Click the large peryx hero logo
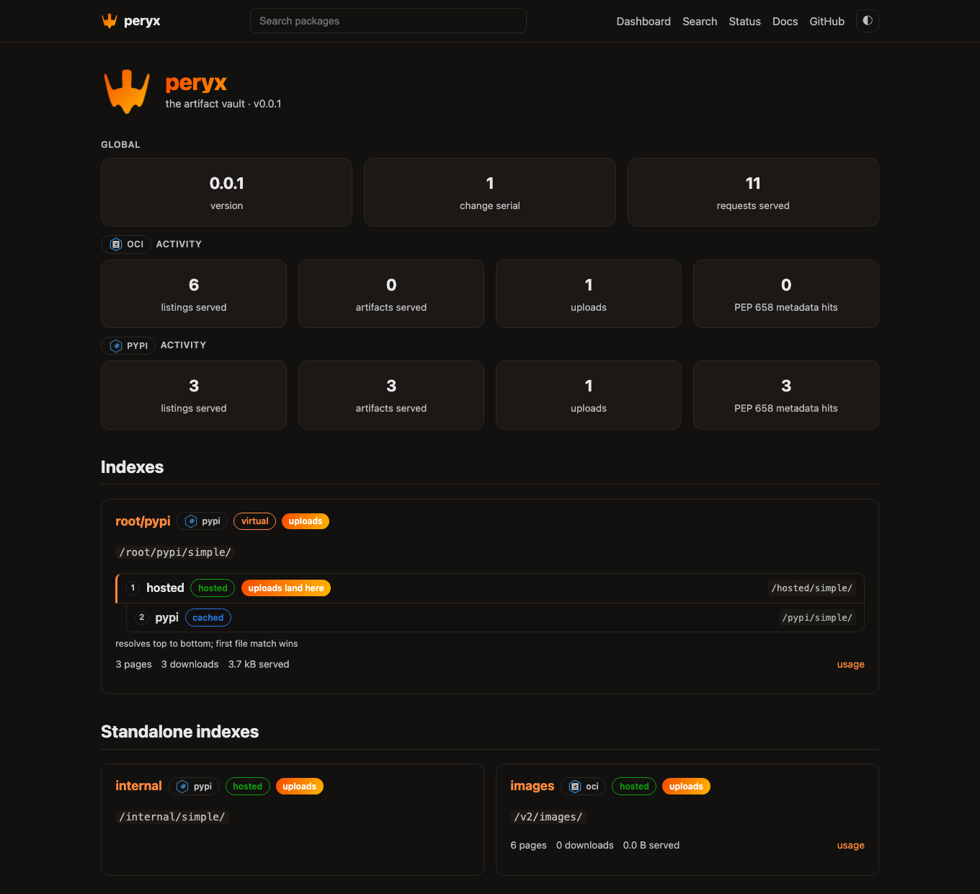Screen dimensions: 980x894 click(x=127, y=92)
